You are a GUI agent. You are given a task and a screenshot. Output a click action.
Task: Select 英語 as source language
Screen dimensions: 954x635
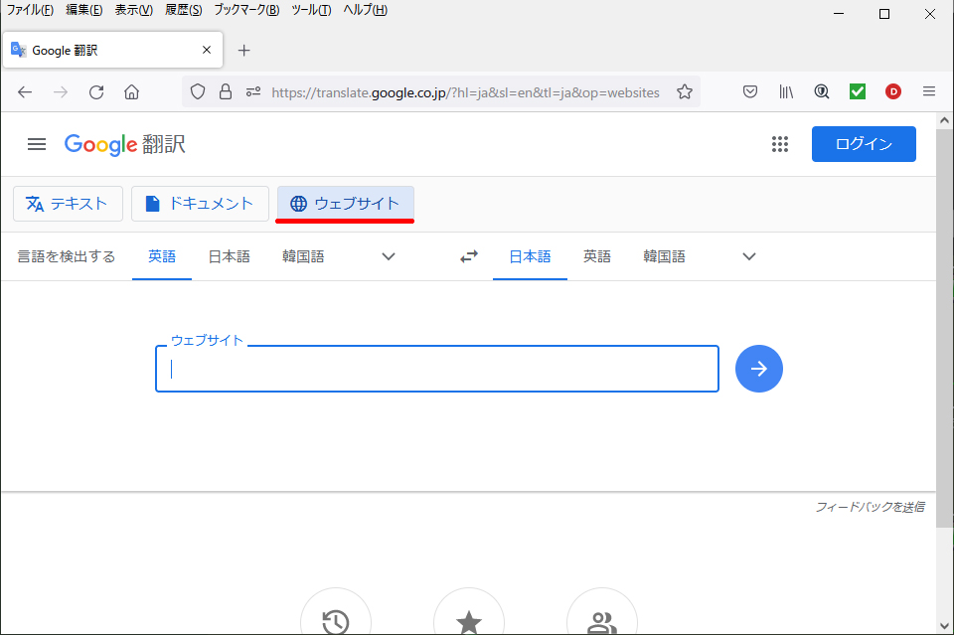(x=162, y=256)
